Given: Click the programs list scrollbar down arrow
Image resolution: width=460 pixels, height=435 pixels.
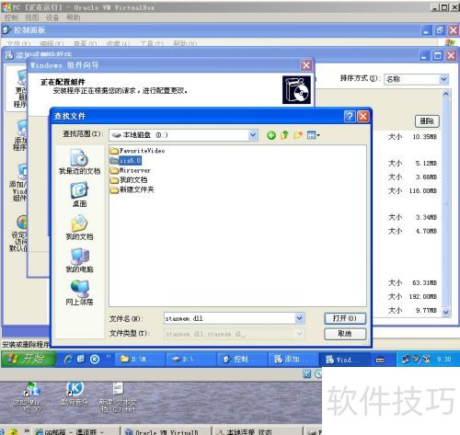Looking at the screenshot, I should coord(445,312).
